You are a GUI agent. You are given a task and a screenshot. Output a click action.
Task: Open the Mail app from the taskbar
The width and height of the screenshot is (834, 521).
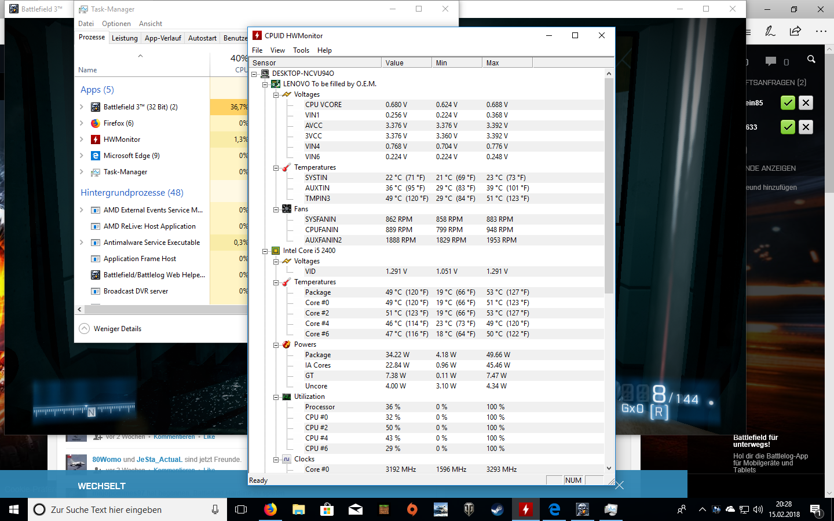click(356, 509)
